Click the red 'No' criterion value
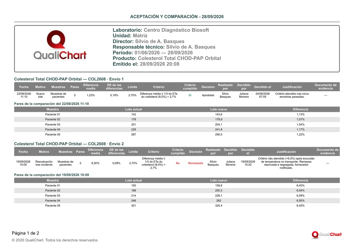354x250 pixels. [178, 163]
